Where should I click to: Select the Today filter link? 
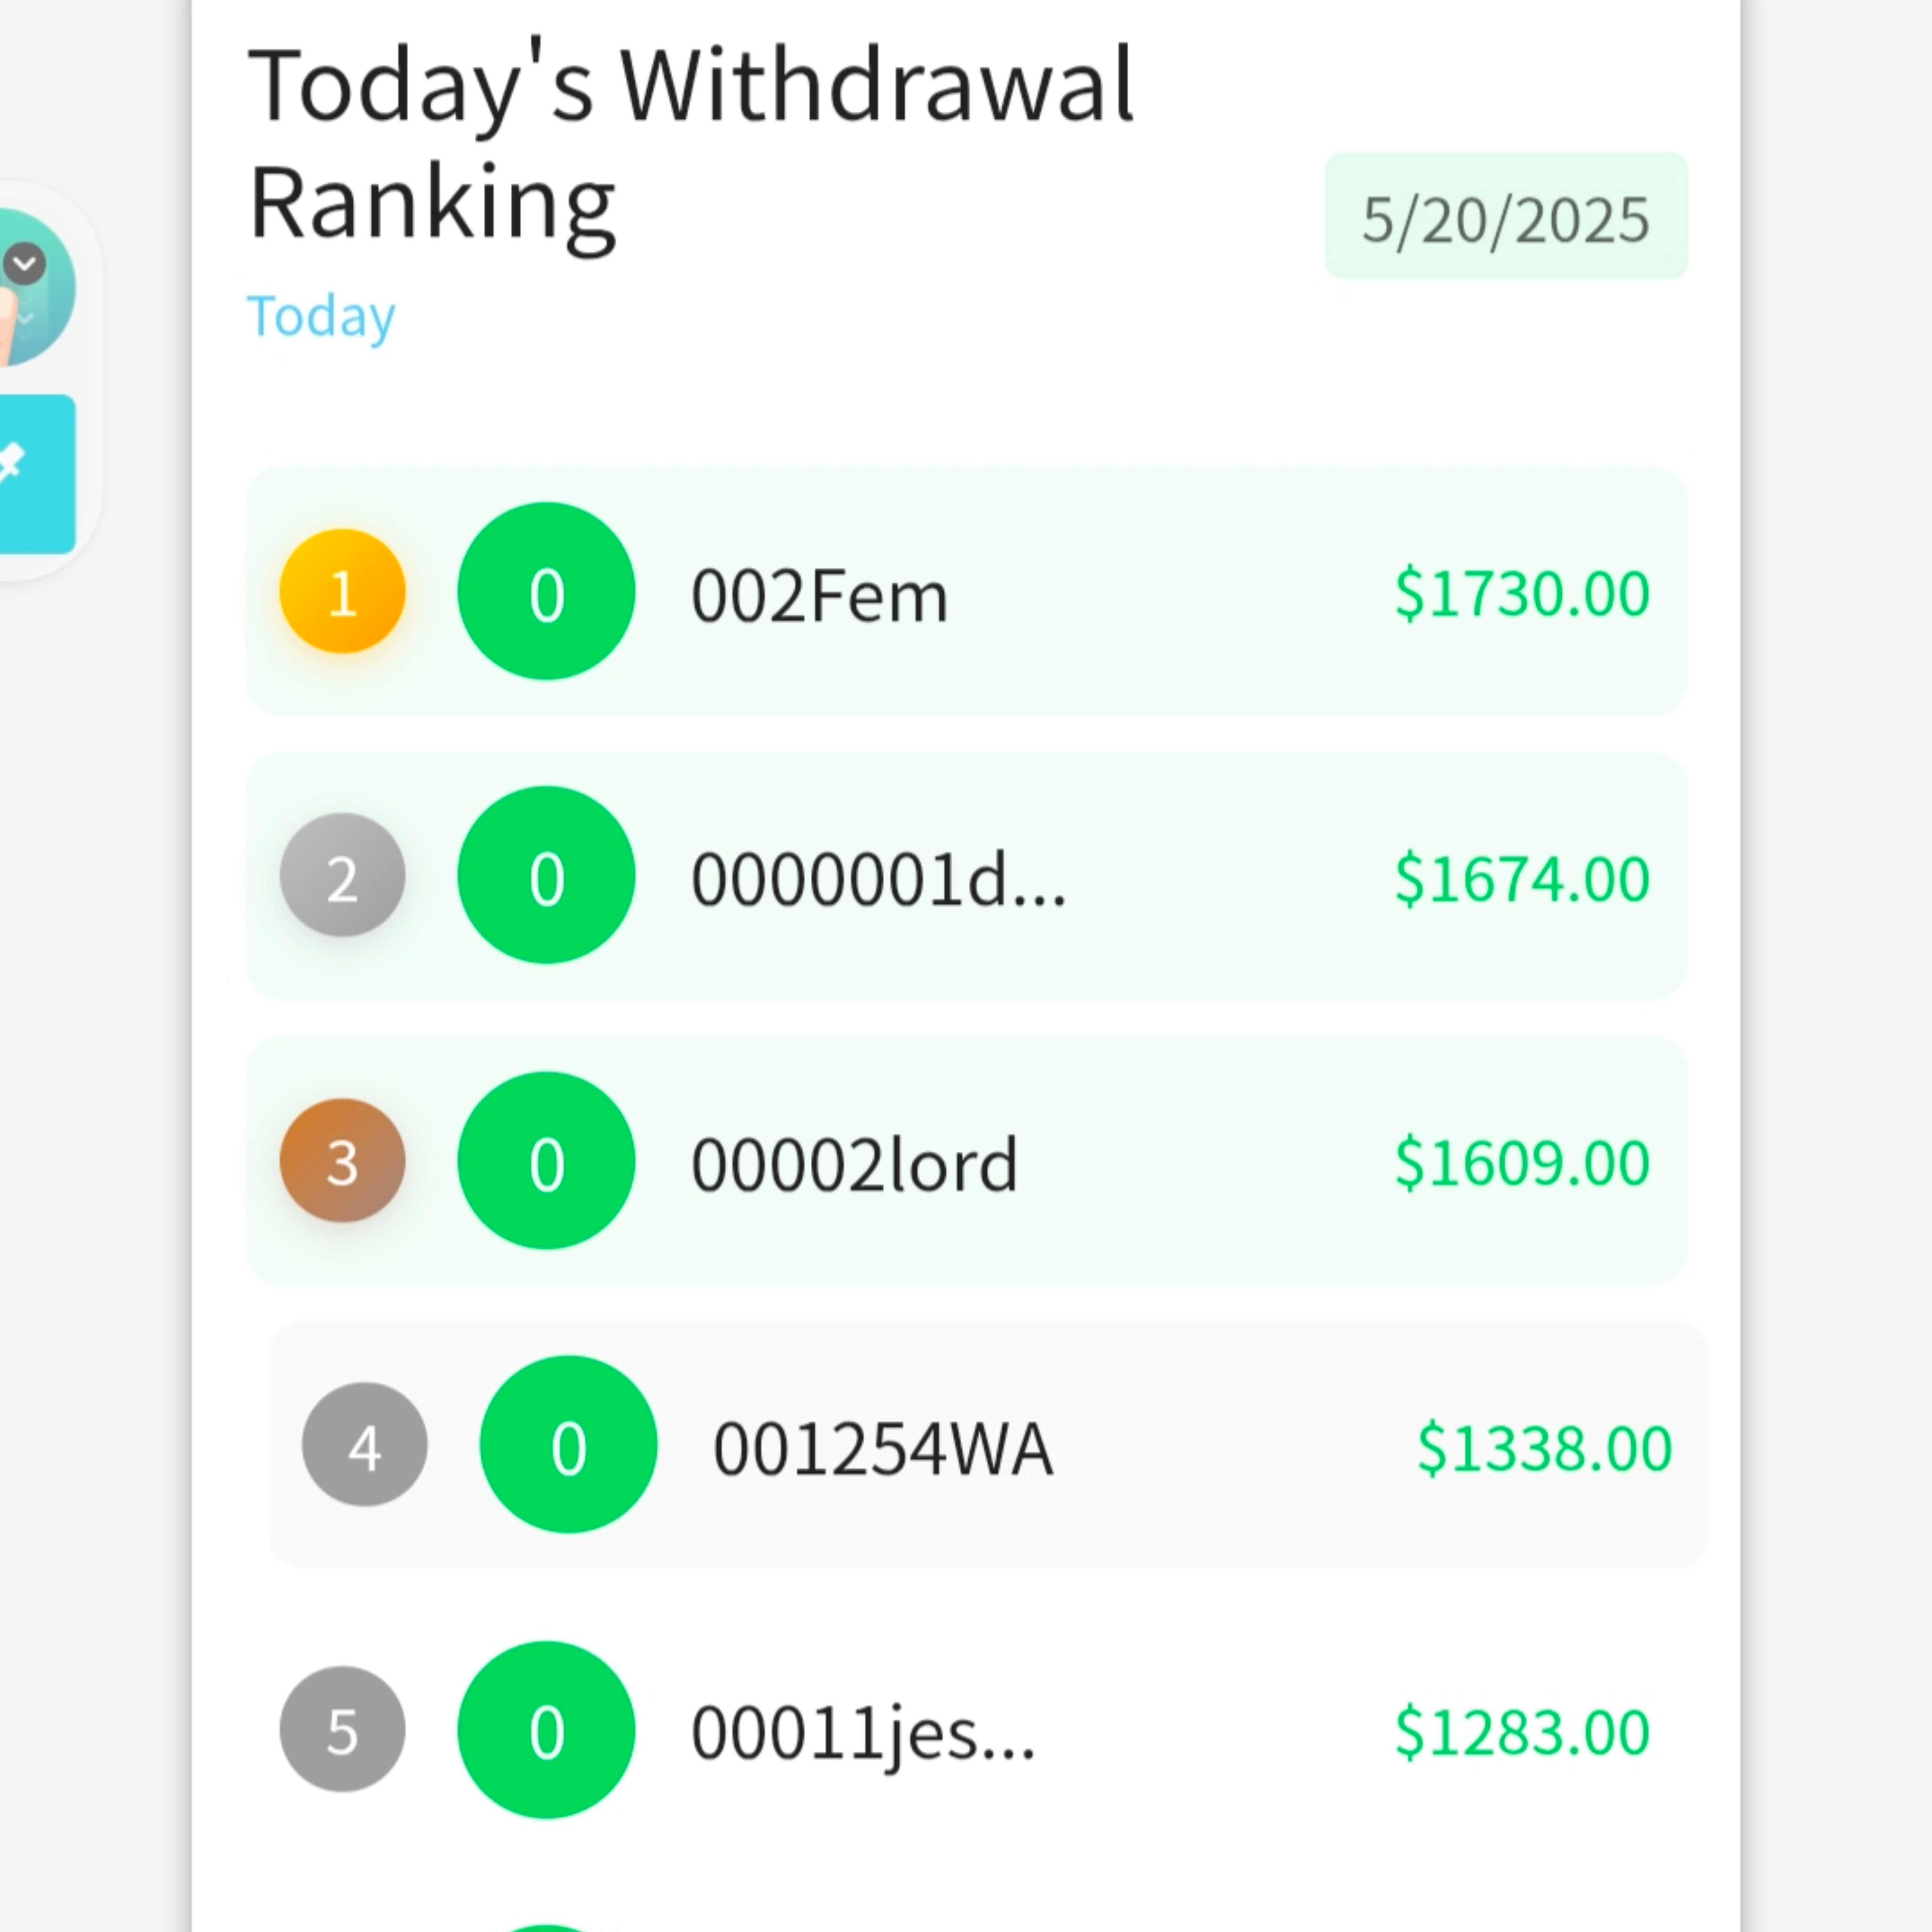coord(321,317)
